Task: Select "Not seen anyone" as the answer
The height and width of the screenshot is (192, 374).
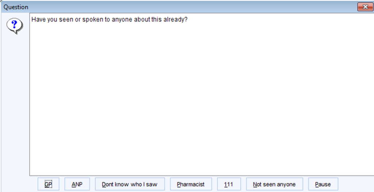Action: pos(274,184)
